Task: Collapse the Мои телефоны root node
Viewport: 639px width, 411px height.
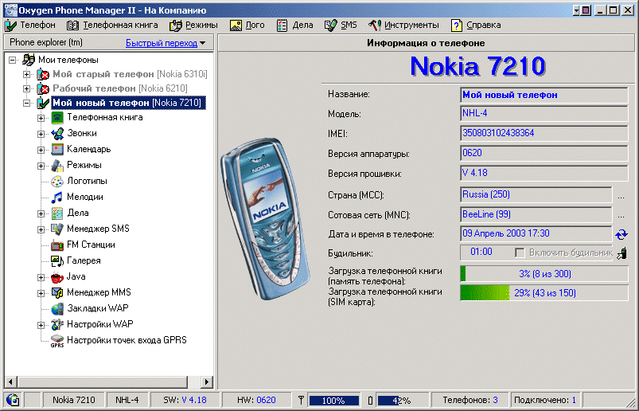Action: pyautogui.click(x=13, y=60)
